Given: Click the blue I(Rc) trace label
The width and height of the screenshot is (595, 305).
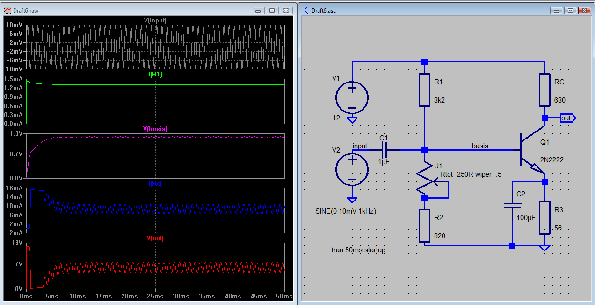Looking at the screenshot, I should coord(155,184).
